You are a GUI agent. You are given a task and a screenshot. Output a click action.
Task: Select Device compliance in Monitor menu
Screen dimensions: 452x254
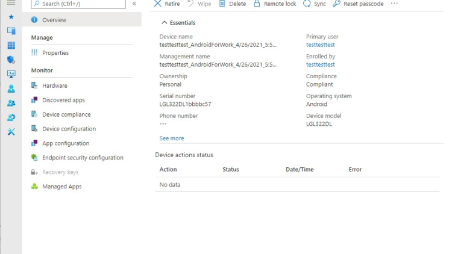pos(66,114)
